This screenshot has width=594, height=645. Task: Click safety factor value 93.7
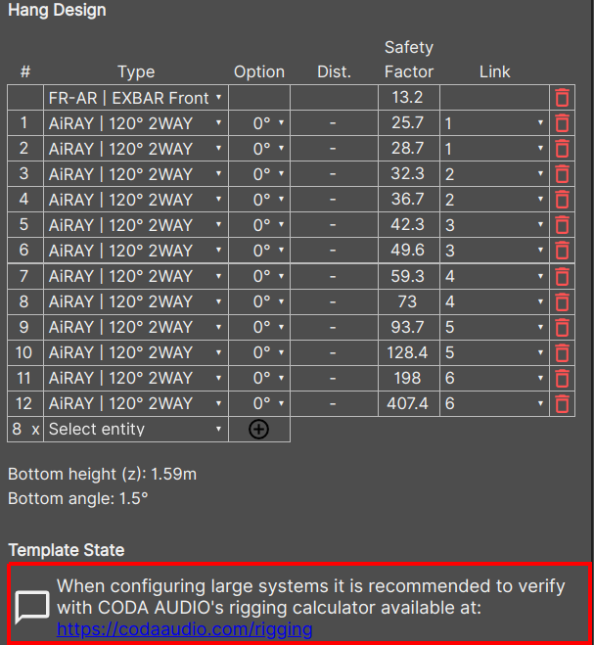coord(407,328)
